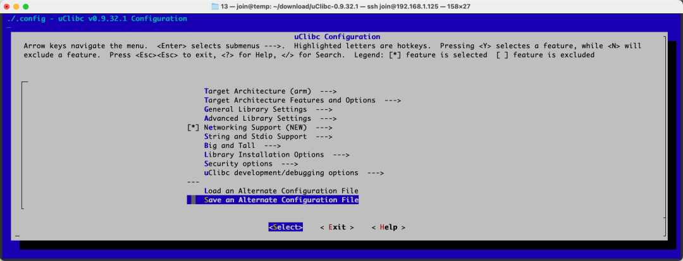683x261 pixels.
Task: Open the Big and Tall submenu
Action: [x=242, y=146]
